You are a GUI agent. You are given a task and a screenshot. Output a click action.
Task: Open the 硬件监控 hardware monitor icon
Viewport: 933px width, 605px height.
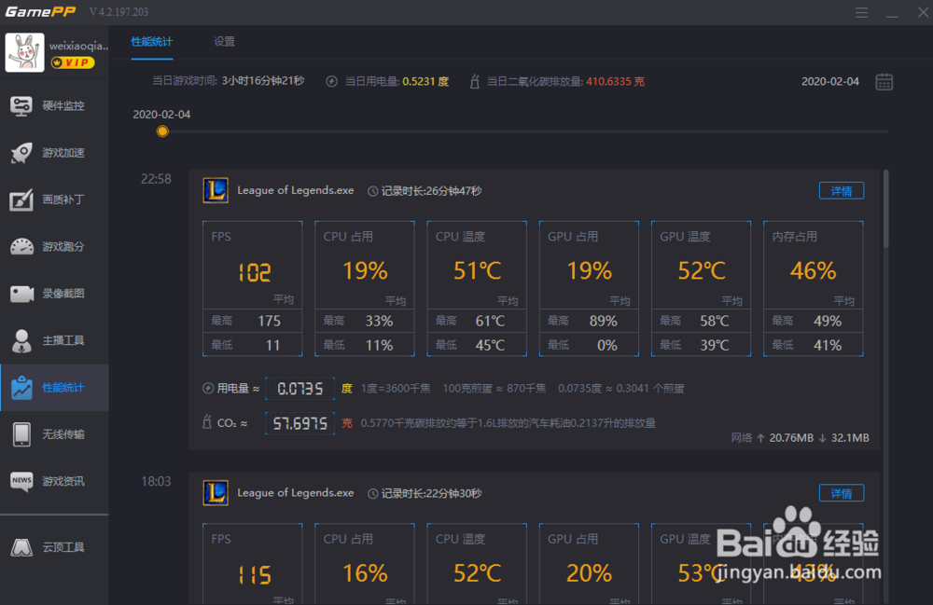[x=21, y=105]
